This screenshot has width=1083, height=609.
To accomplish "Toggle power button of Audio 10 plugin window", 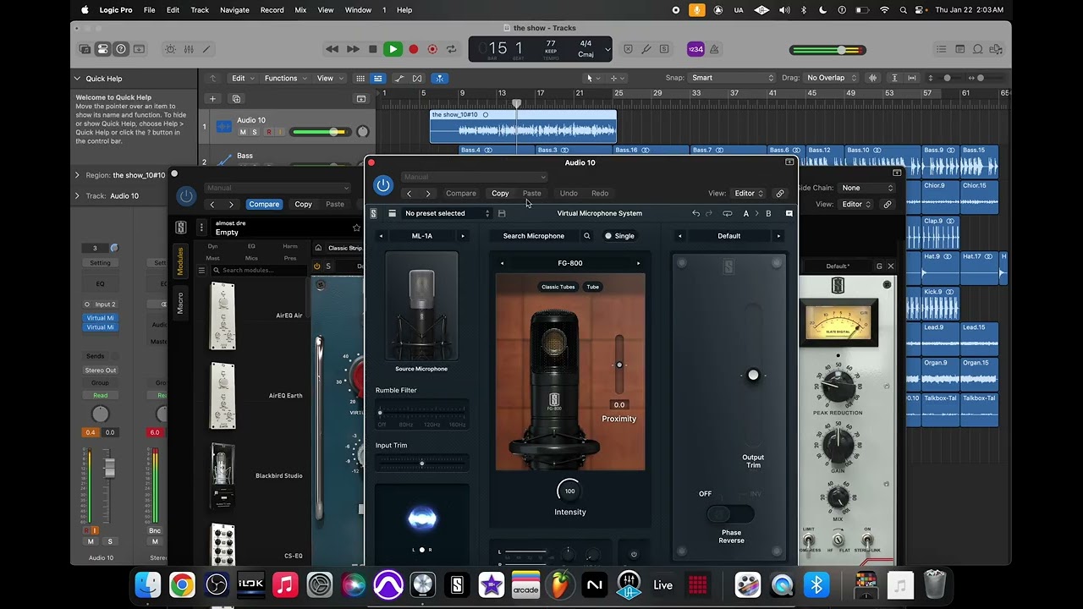I will tap(383, 185).
